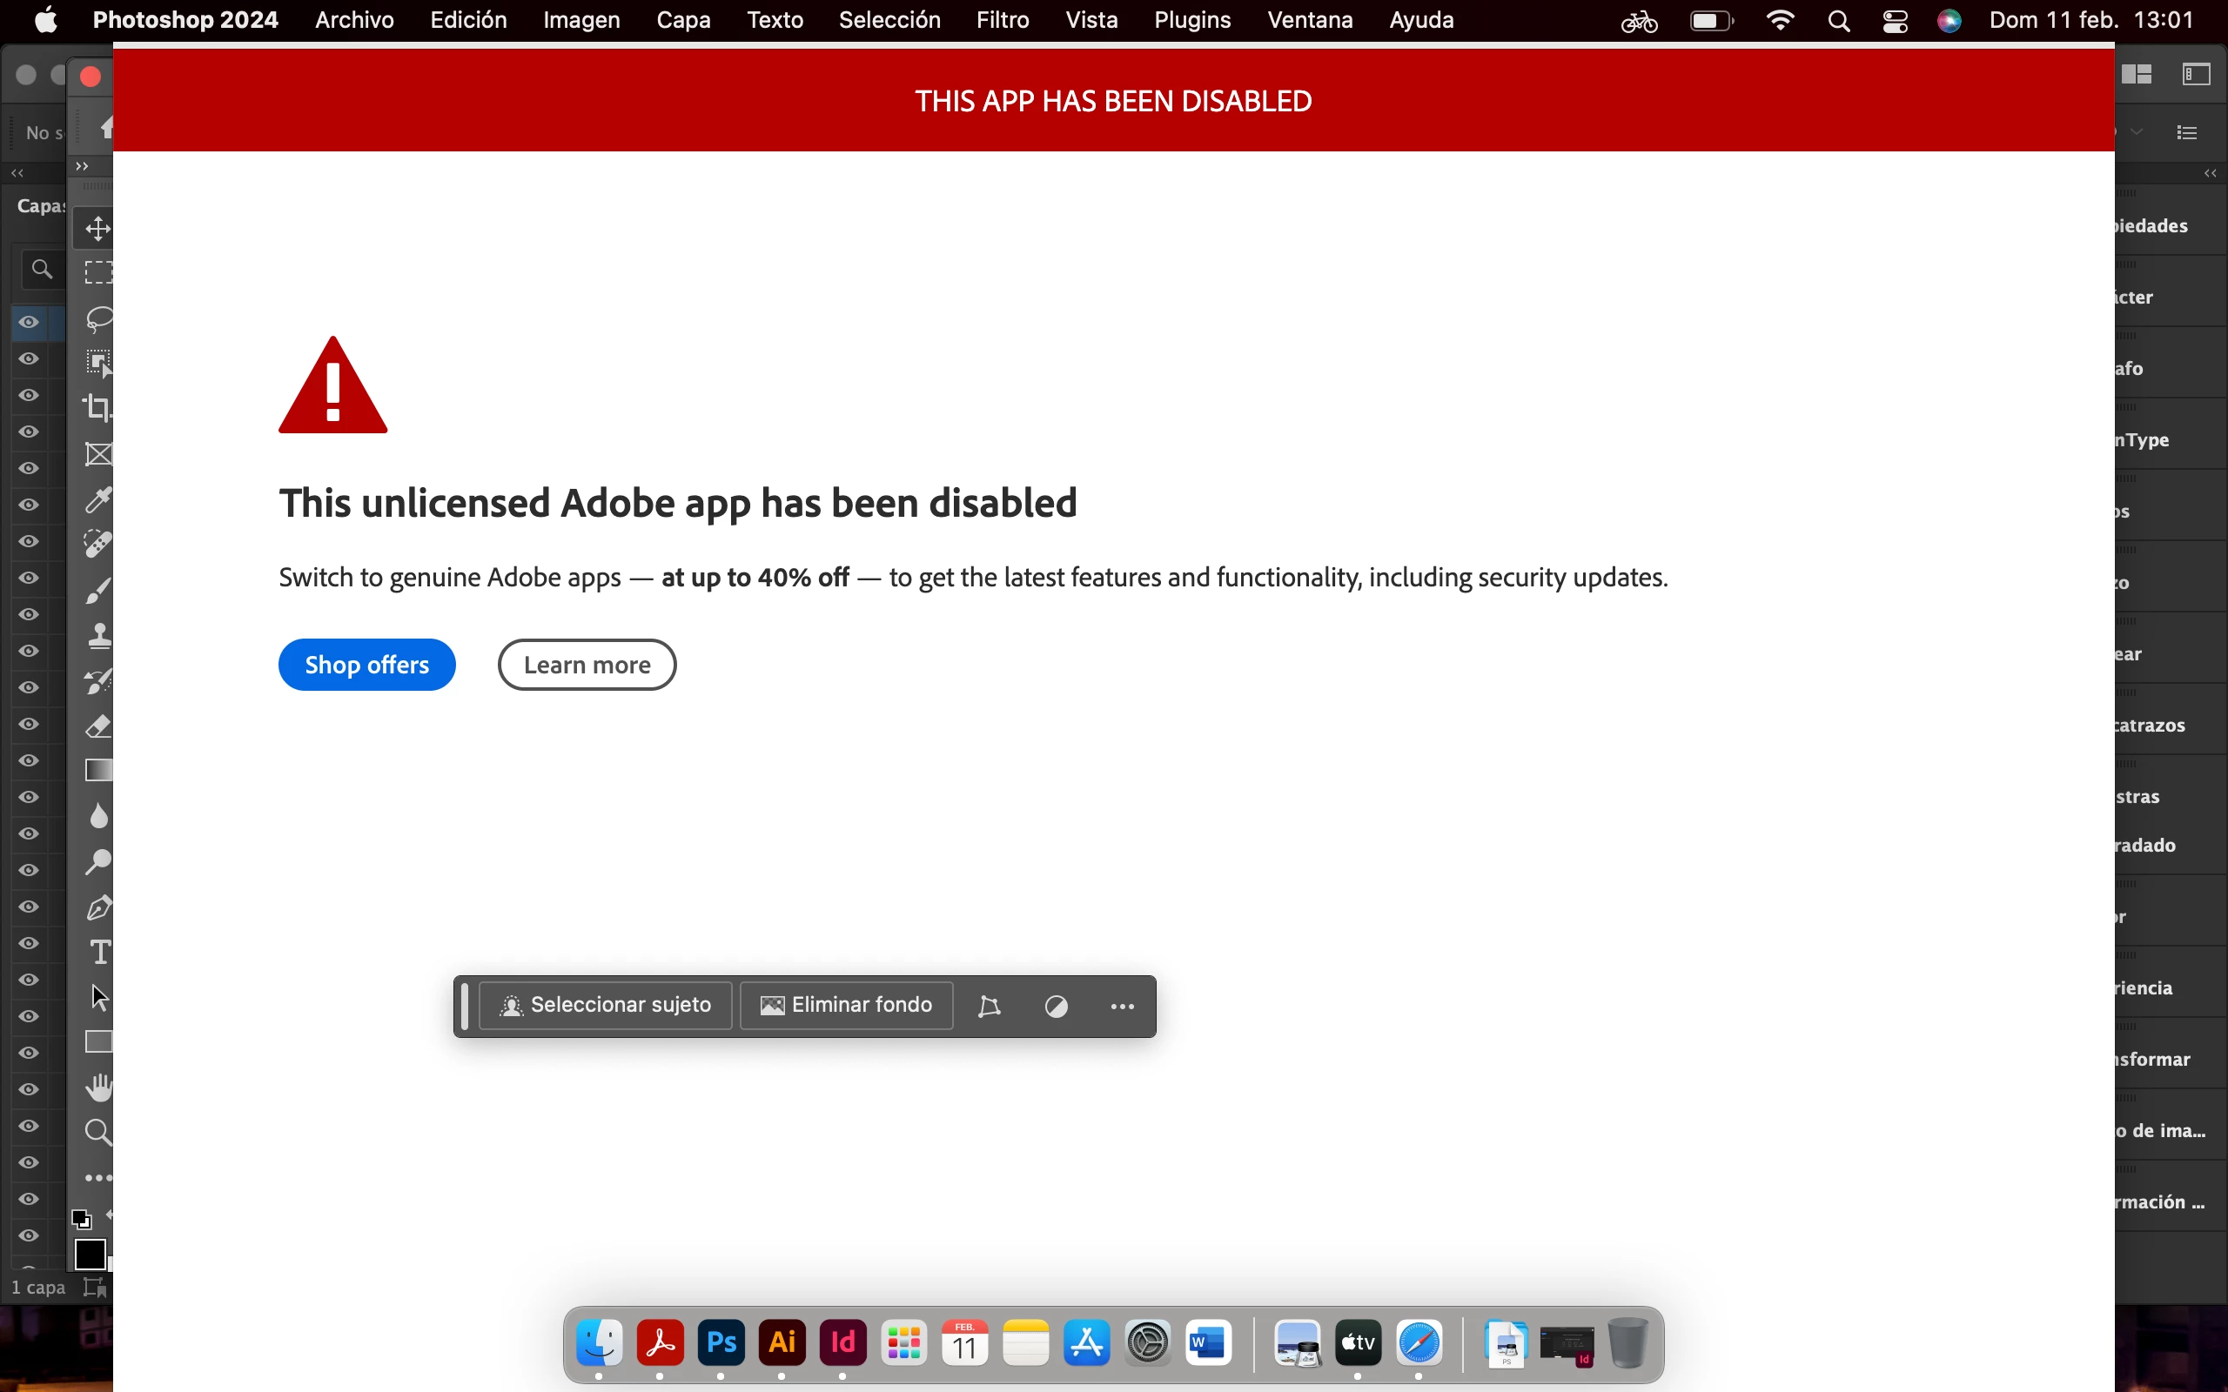Screen dimensions: 2228x1392
Task: Toggle the bottom-most layer eye icon
Action: pos(29,1235)
